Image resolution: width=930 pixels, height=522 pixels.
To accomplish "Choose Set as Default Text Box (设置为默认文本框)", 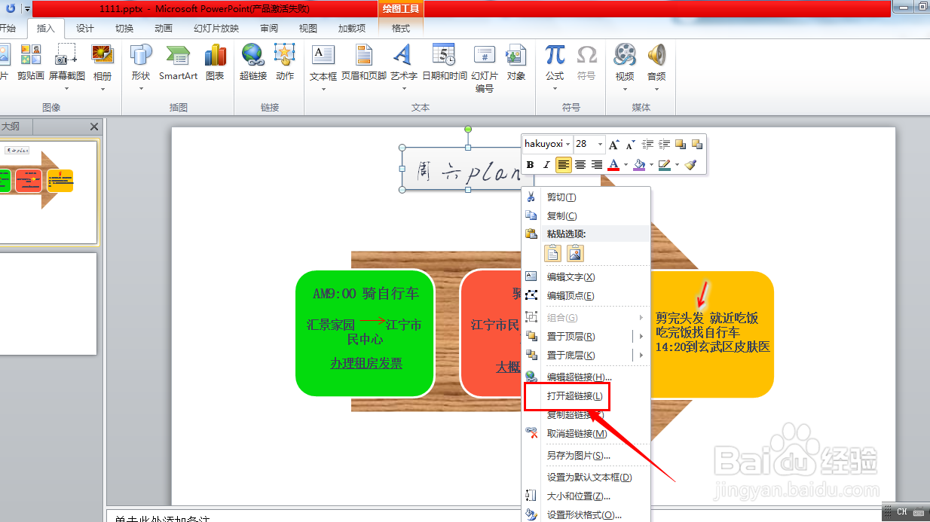I will [586, 478].
